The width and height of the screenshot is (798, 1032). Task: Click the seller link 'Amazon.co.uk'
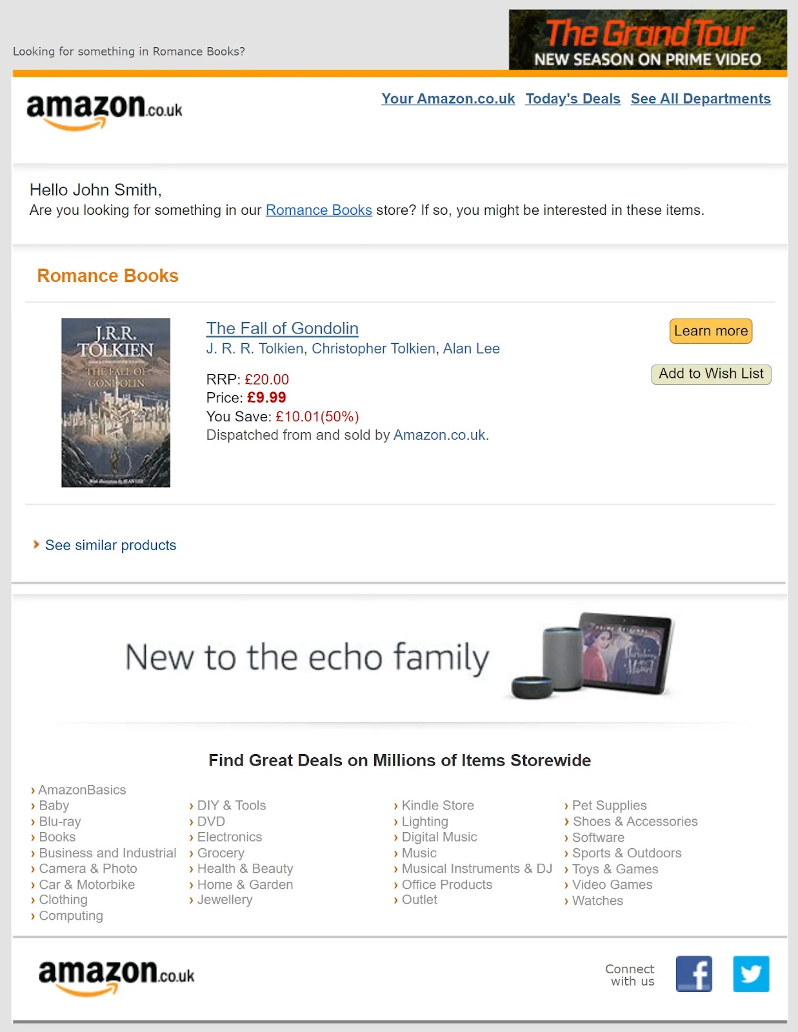click(439, 435)
